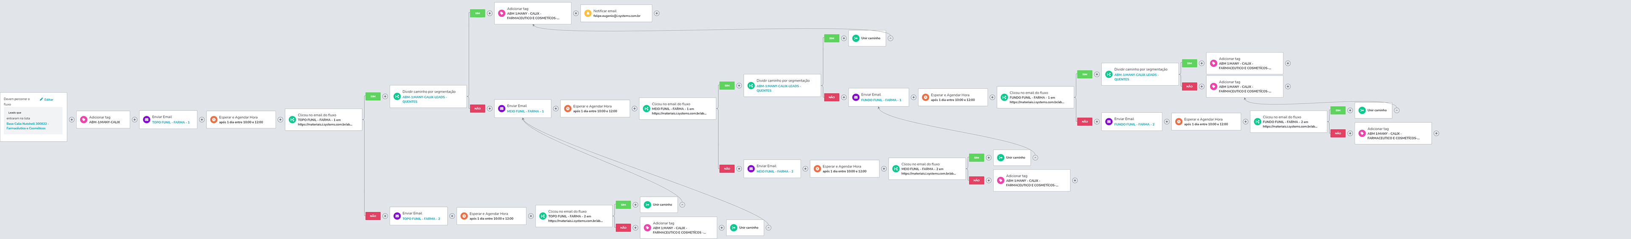Select green click-check icon of FUNDO FUNIL - FARMA - 2 em
1631x239 pixels.
1257,122
